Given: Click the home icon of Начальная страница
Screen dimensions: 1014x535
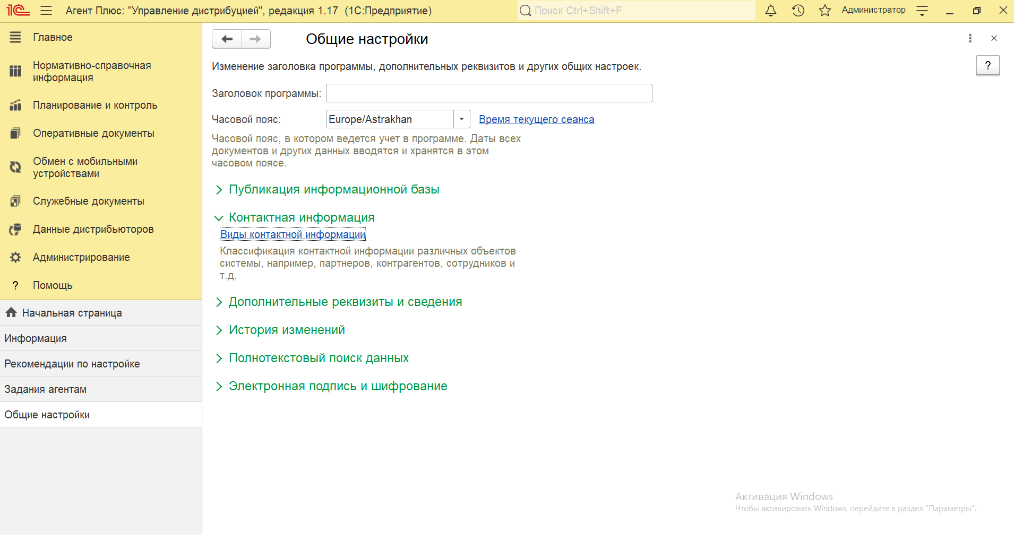Looking at the screenshot, I should click(11, 312).
